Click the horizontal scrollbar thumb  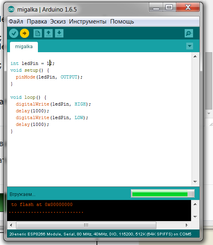(86, 225)
